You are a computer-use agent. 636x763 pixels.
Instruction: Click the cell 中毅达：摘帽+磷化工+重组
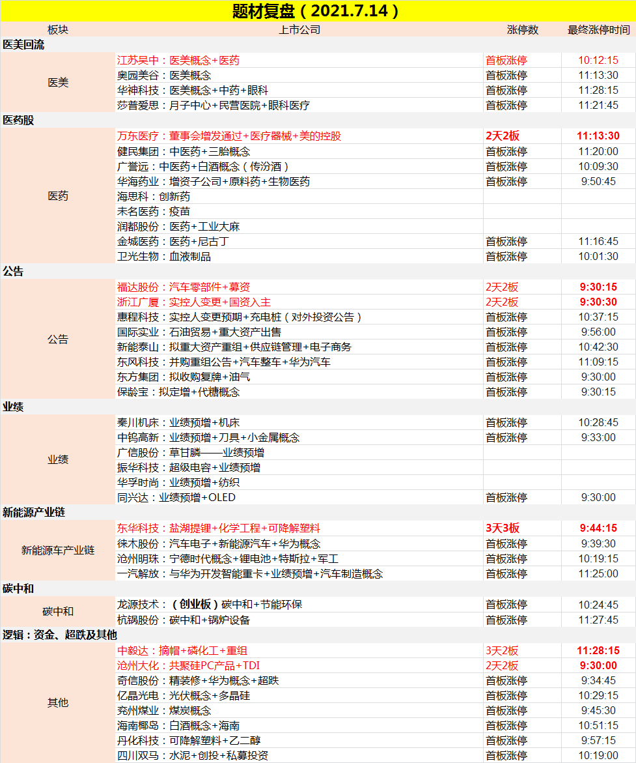(x=299, y=651)
